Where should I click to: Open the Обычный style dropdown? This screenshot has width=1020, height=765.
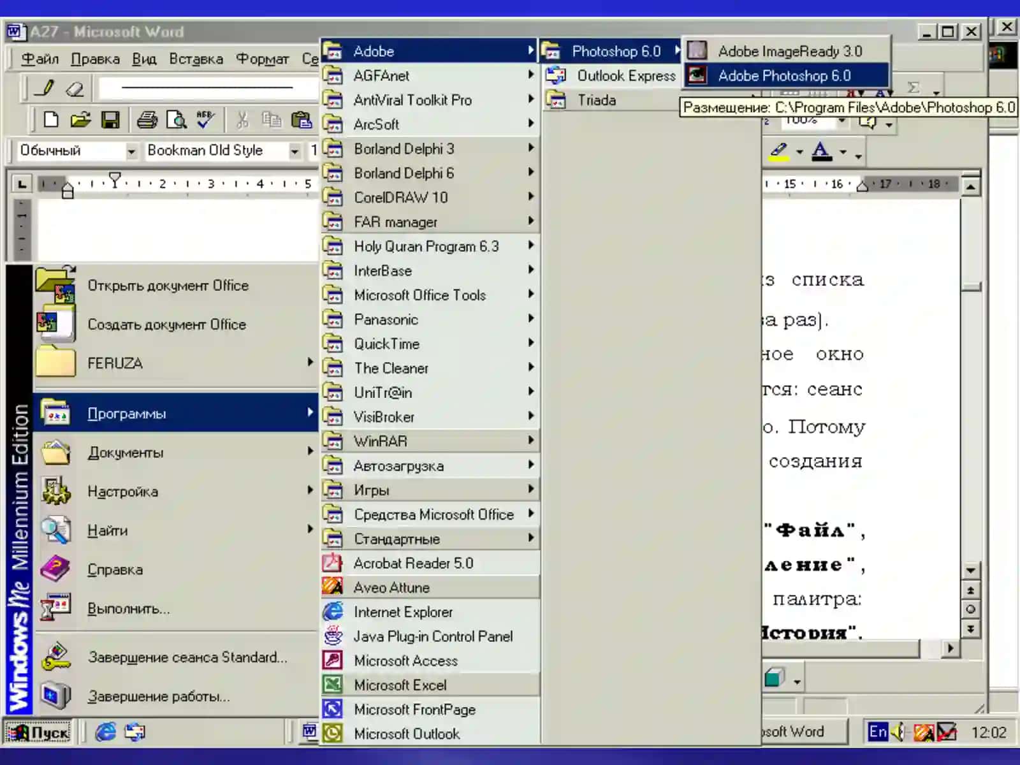point(131,151)
